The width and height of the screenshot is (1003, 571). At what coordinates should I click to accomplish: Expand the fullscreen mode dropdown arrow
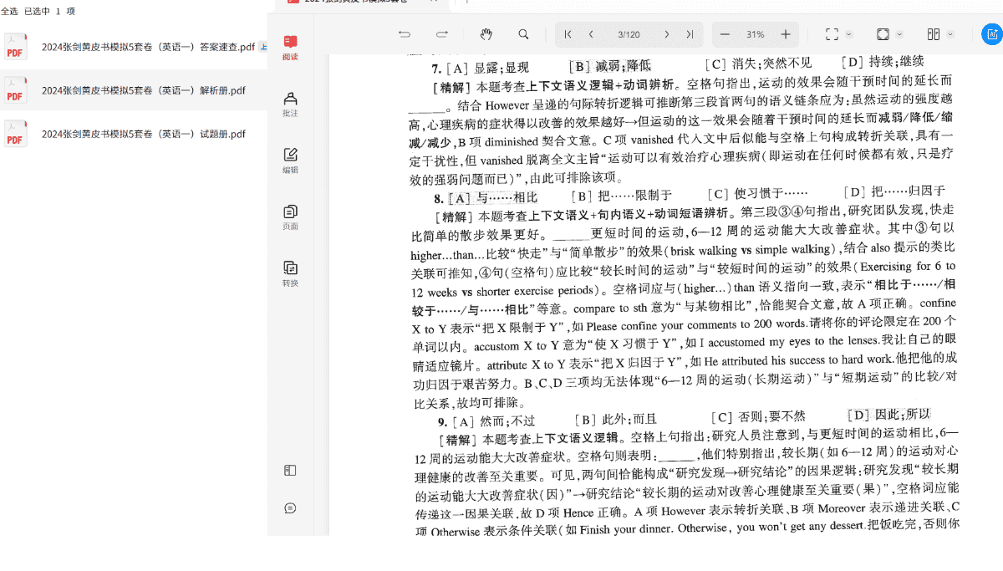click(x=849, y=34)
